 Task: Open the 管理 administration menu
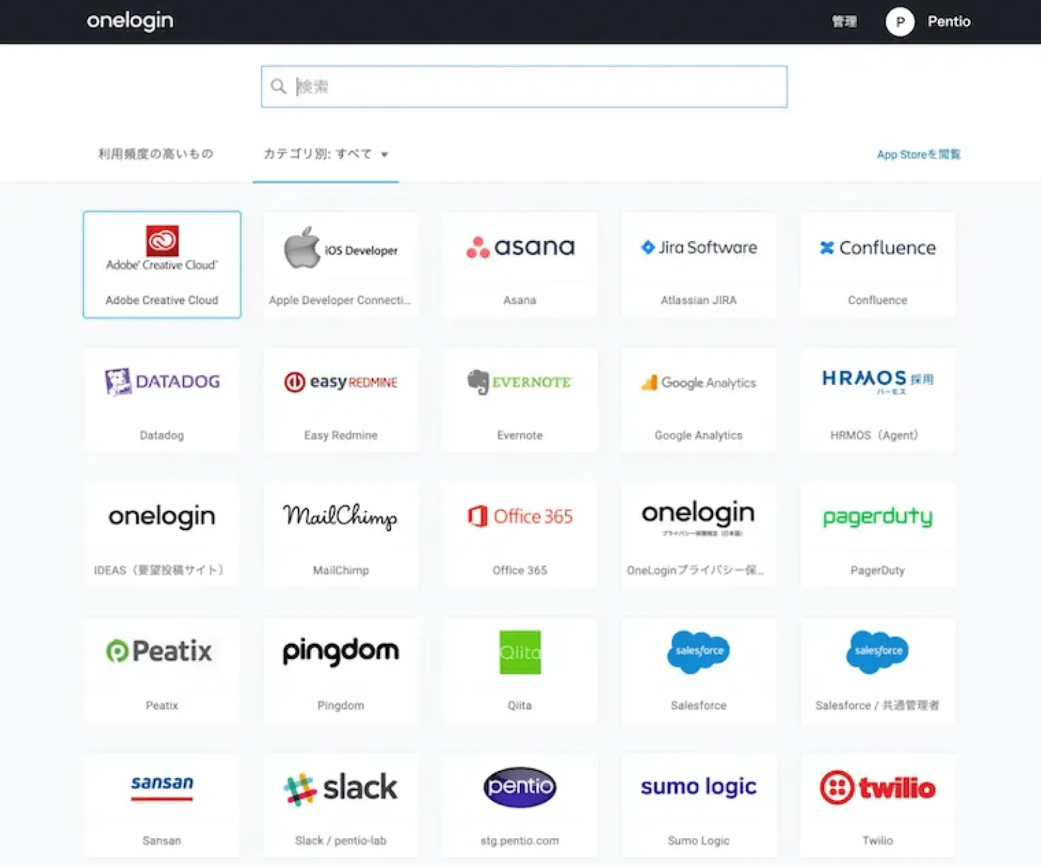[844, 22]
